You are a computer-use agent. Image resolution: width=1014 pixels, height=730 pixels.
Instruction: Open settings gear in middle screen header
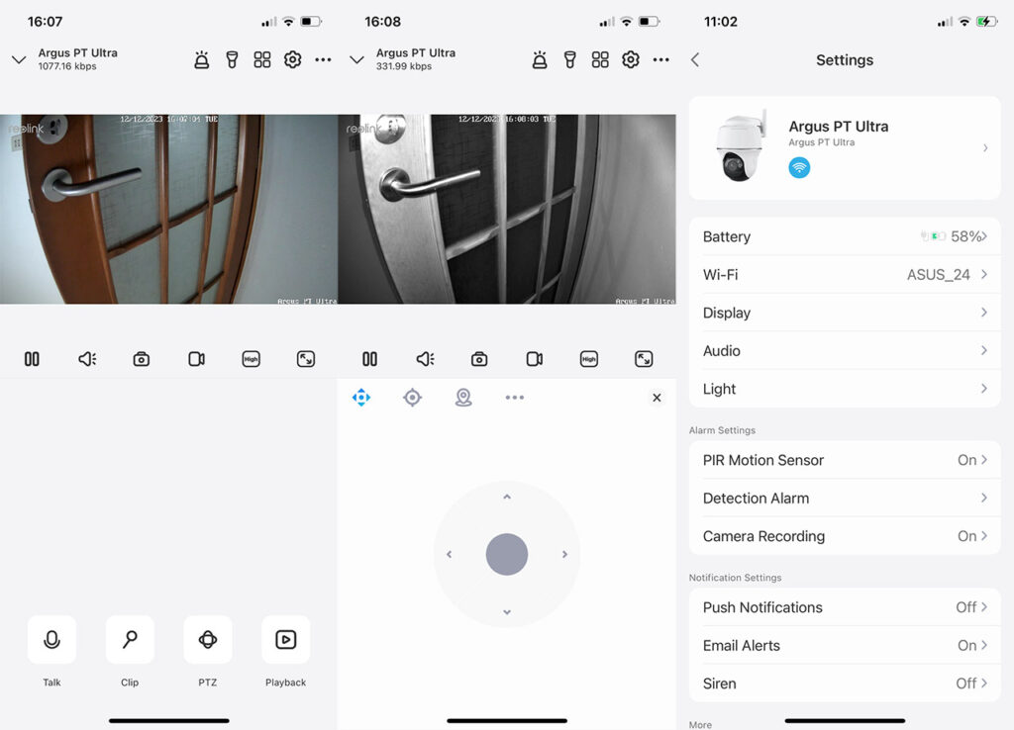(631, 60)
